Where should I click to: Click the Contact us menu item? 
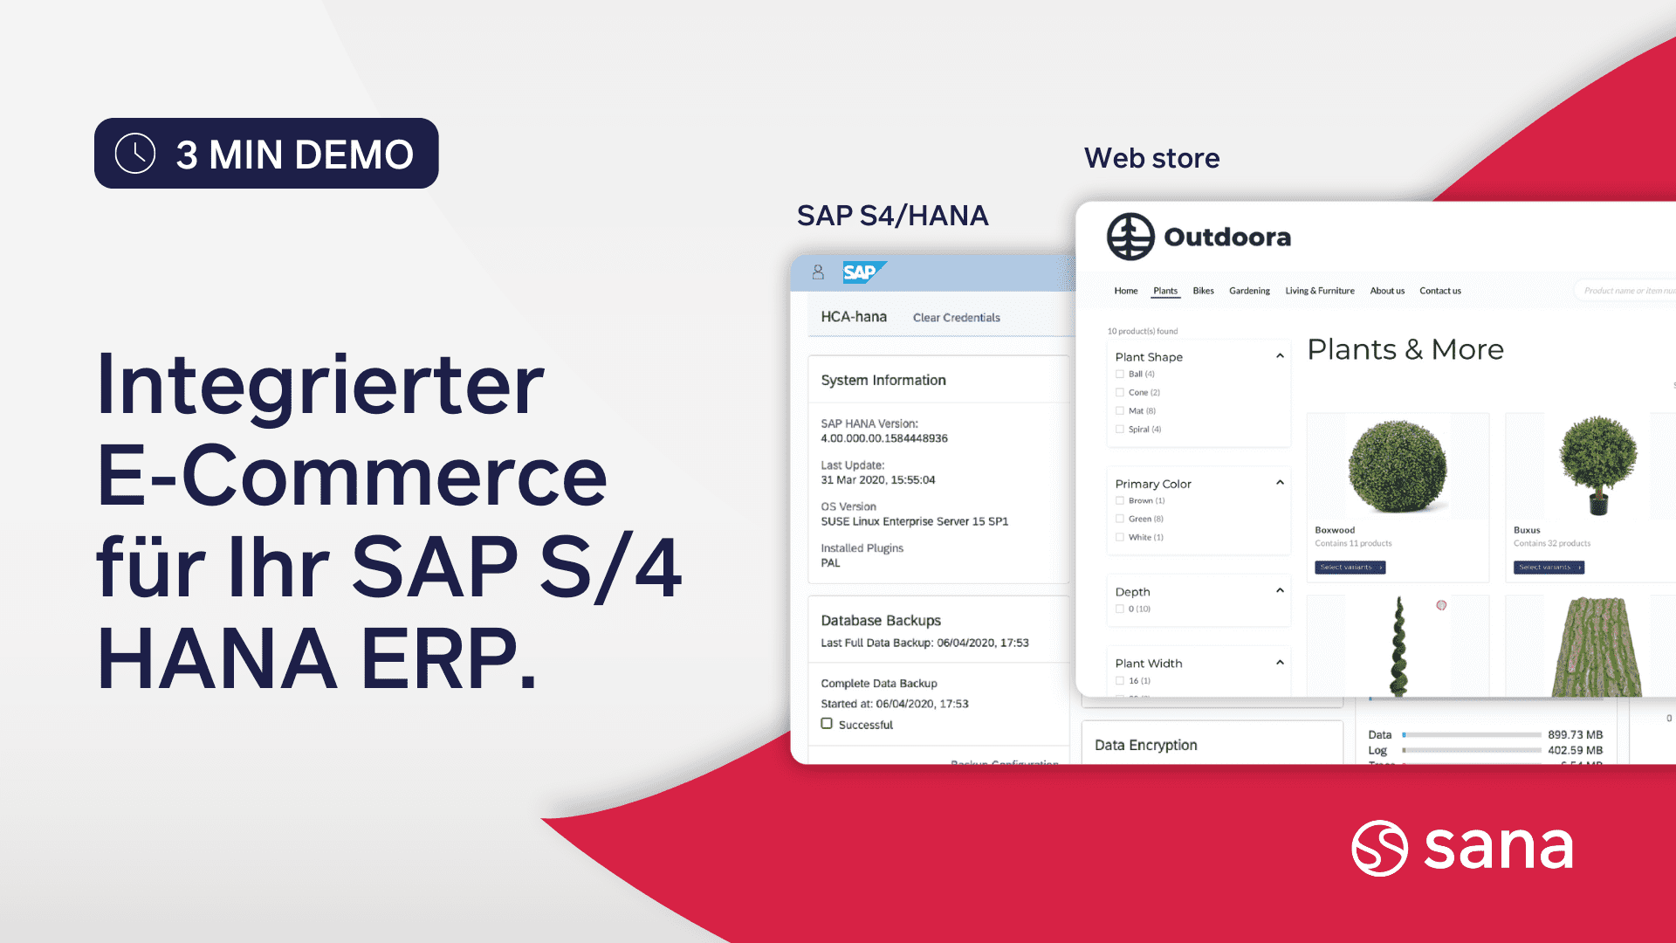point(1441,290)
